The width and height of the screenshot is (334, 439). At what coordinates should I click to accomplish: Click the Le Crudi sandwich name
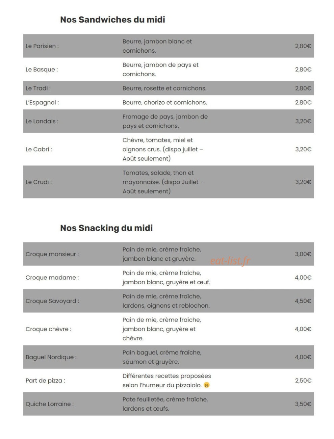coord(39,182)
